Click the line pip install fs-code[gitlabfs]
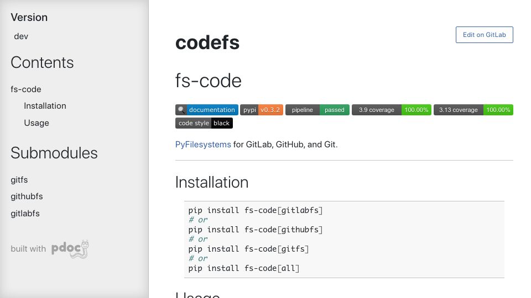 coord(256,210)
